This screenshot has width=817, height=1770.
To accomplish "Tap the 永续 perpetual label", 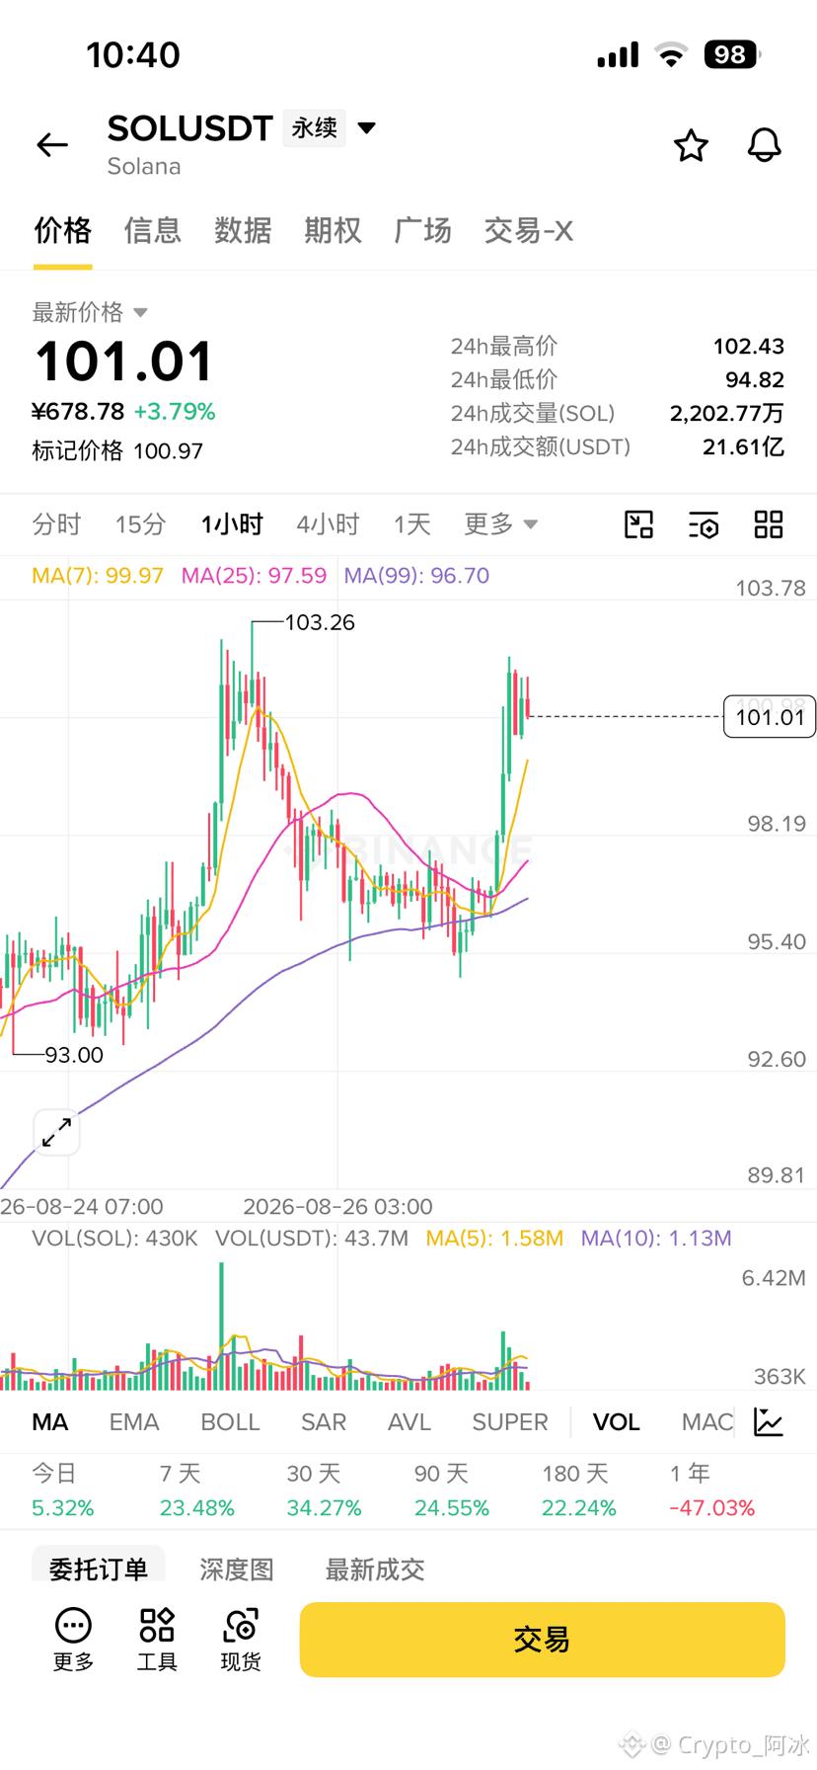I will point(314,128).
